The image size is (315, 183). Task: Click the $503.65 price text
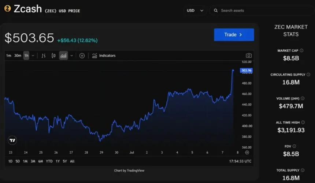point(29,38)
